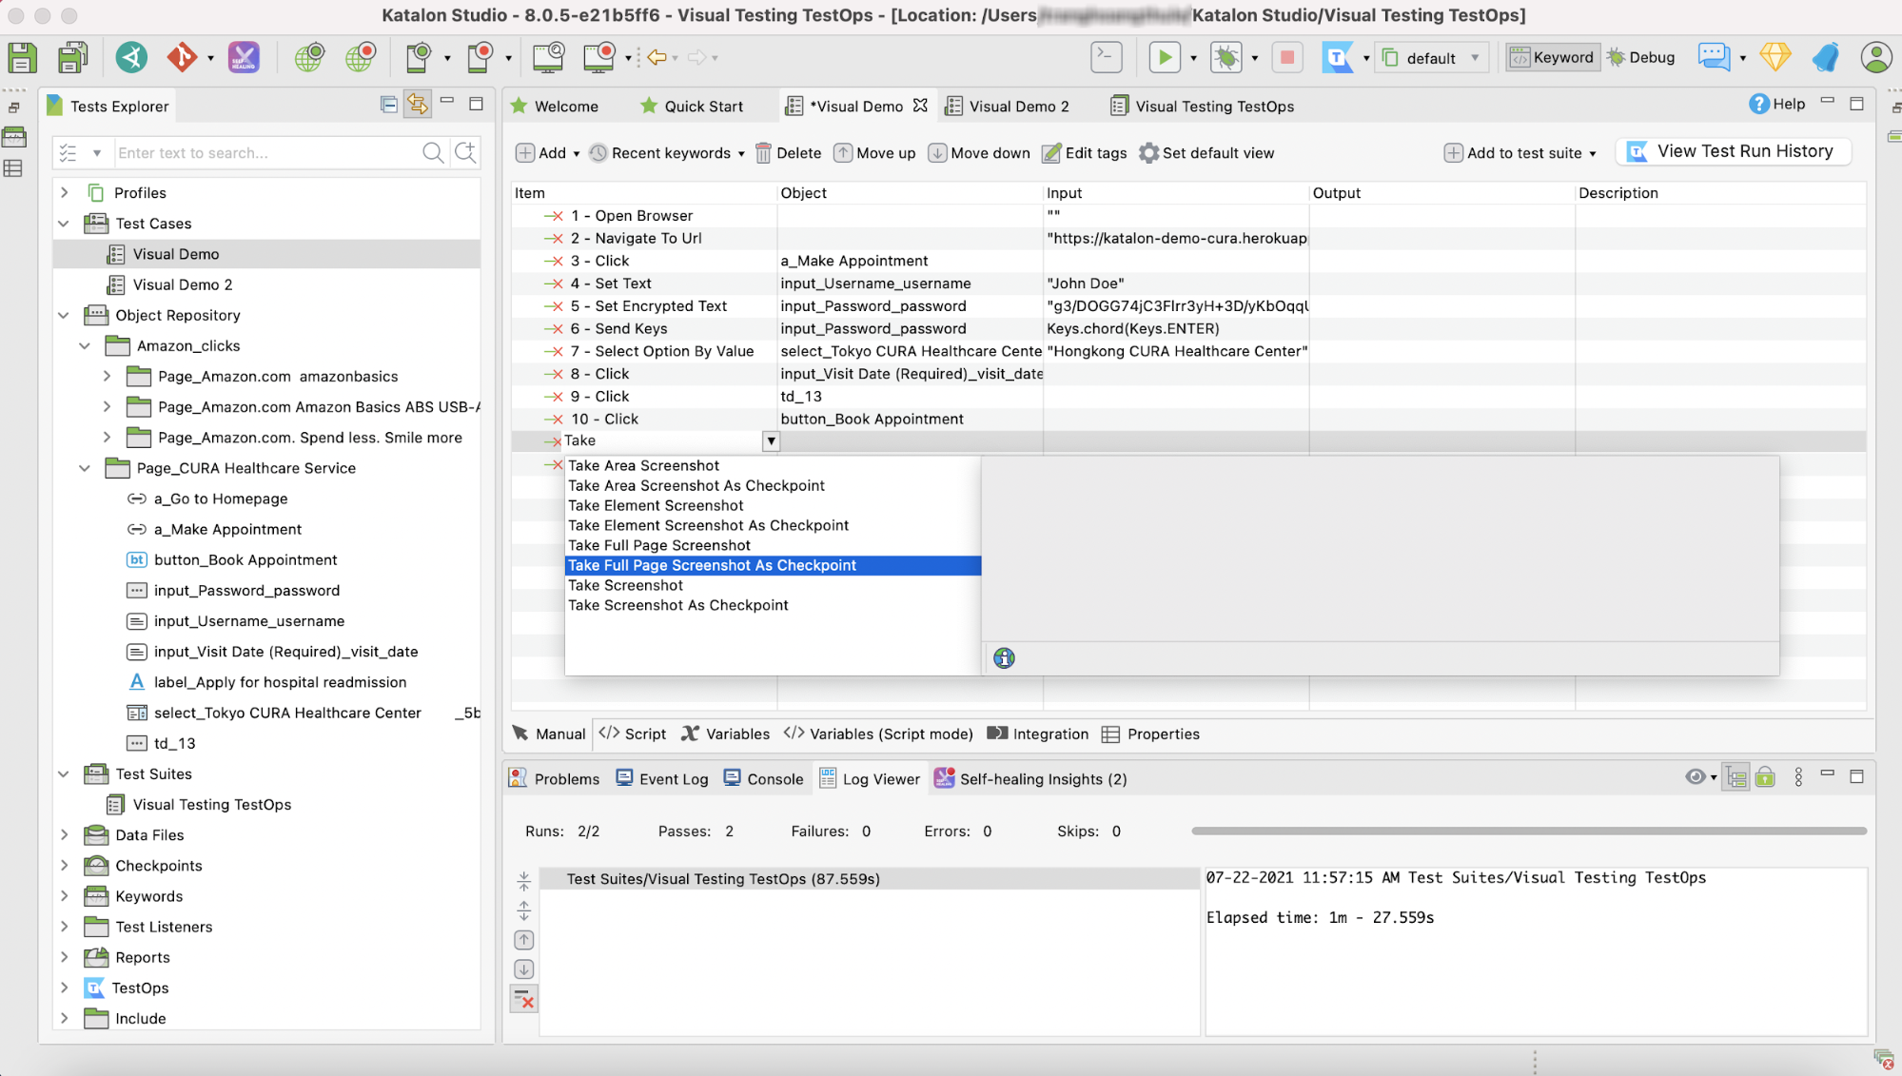
Task: Save the current test case
Action: (x=22, y=57)
